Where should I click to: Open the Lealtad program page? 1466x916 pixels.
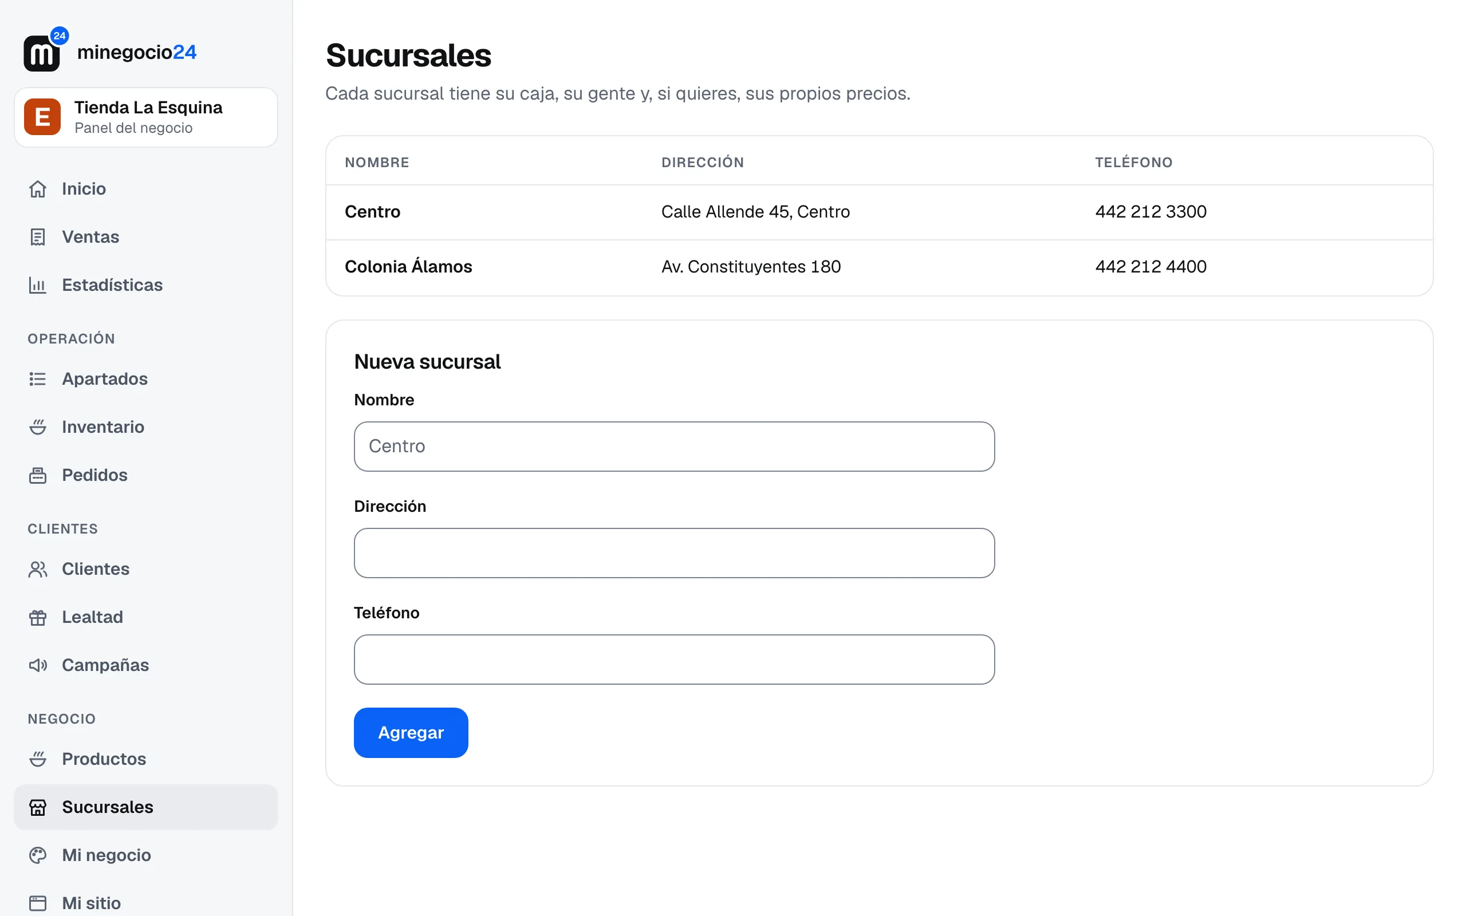146,617
